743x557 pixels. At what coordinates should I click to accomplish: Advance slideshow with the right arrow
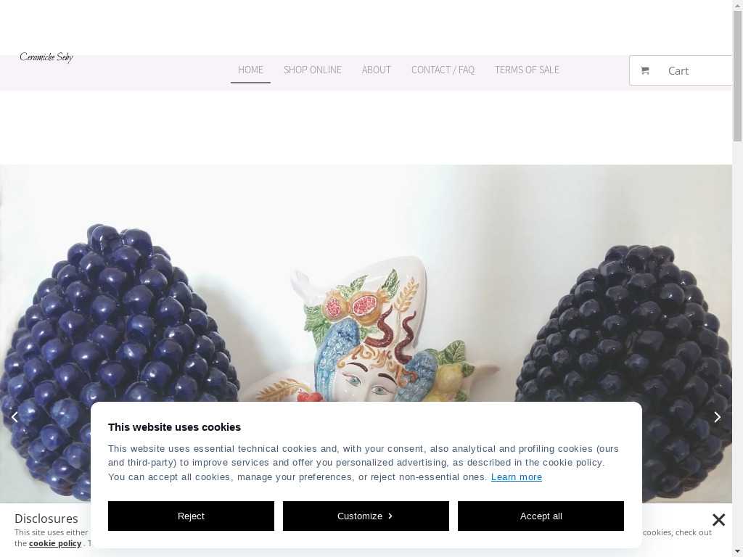click(718, 417)
